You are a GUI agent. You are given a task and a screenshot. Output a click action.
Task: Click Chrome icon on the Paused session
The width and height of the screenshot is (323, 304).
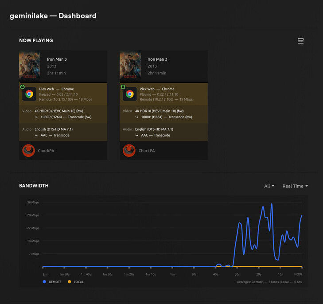pos(29,94)
